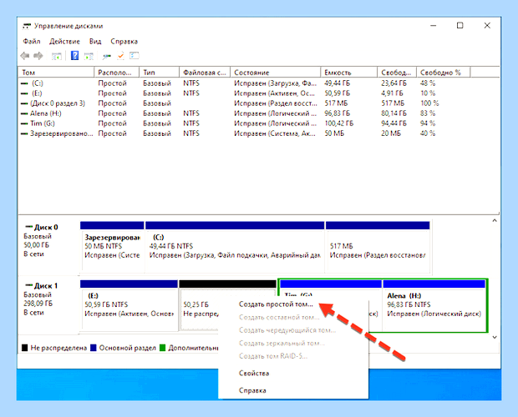Click the connect/key icon in toolbar
The image size is (518, 417).
pyautogui.click(x=106, y=57)
